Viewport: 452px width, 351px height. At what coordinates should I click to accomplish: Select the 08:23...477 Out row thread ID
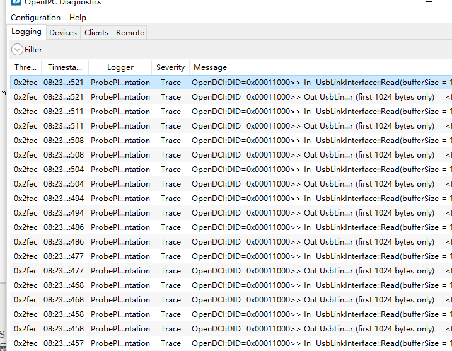coord(25,271)
